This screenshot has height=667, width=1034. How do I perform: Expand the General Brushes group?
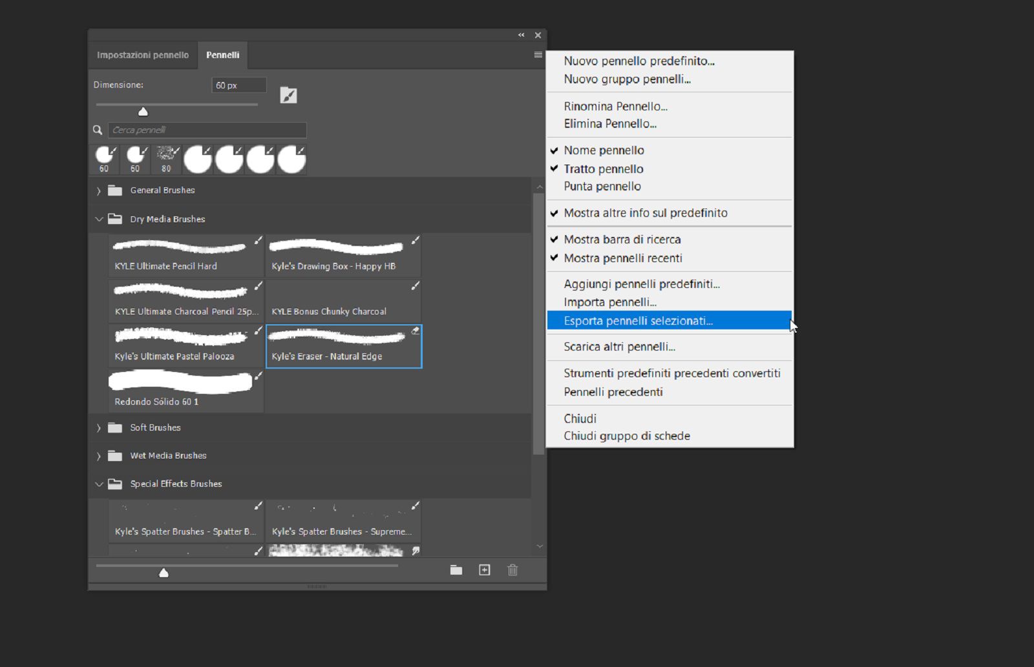click(x=99, y=191)
